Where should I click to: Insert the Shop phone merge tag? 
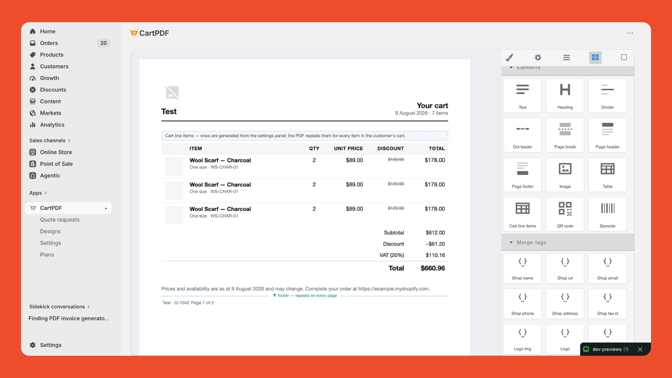coord(522,304)
